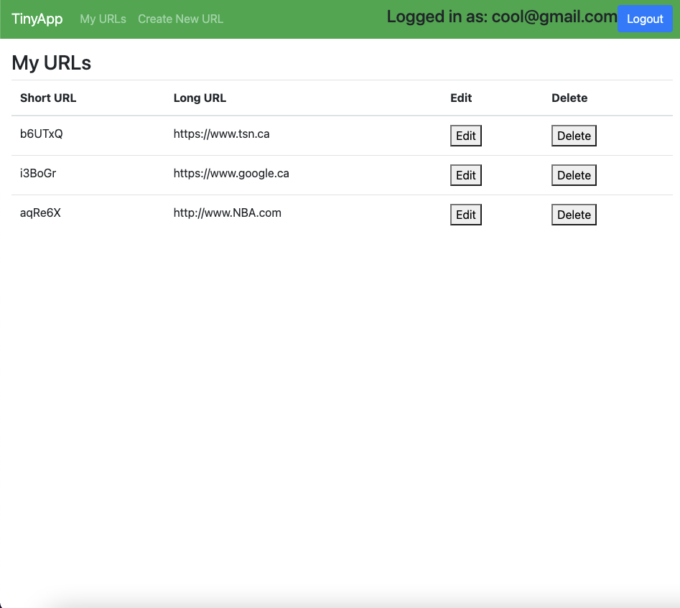680x608 pixels.
Task: Open the My URLs navigation link
Action: pos(103,19)
